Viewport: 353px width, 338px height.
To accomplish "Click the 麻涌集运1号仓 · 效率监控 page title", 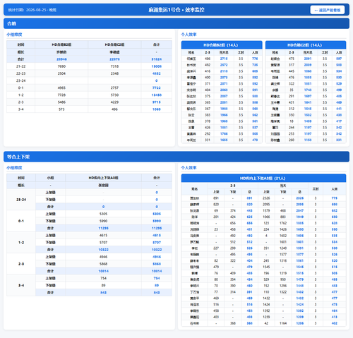I will pyautogui.click(x=176, y=10).
